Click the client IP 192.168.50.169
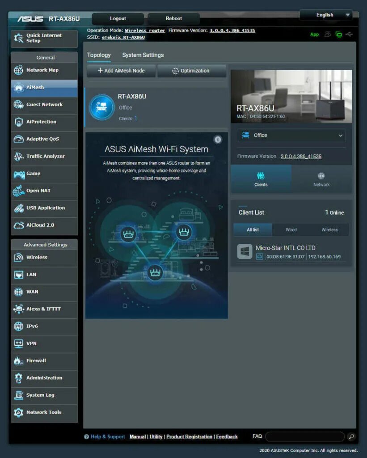Image resolution: width=367 pixels, height=458 pixels. coord(325,257)
